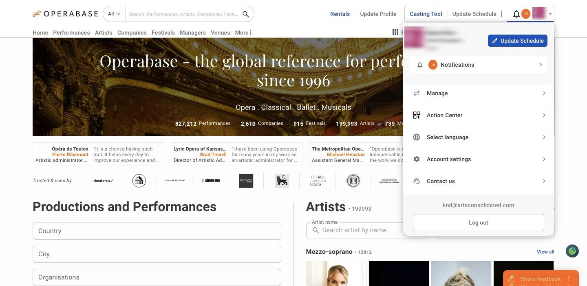The width and height of the screenshot is (587, 286).
Task: Click Update Profile link
Action: pyautogui.click(x=378, y=14)
